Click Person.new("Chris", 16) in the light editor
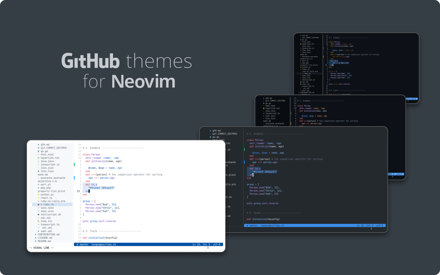The width and height of the screenshot is (440, 275). [x=102, y=208]
